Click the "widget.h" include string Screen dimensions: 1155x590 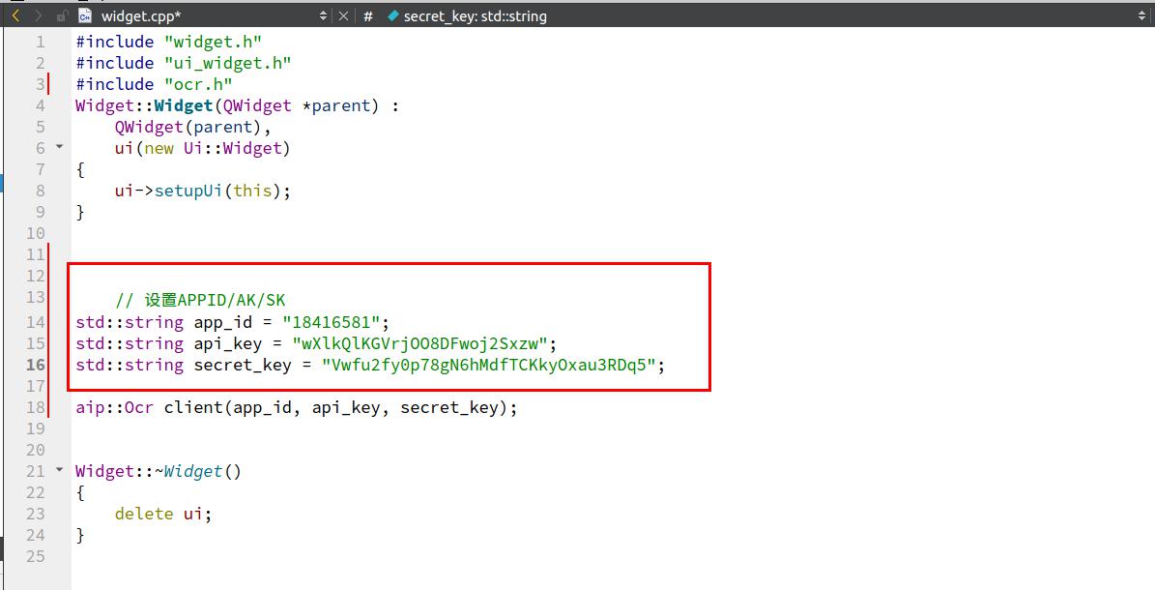[213, 42]
